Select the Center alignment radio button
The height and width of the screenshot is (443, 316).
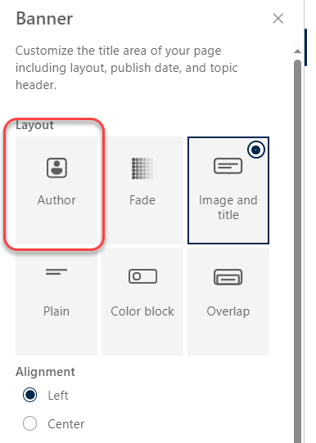pos(29,423)
